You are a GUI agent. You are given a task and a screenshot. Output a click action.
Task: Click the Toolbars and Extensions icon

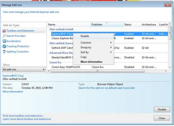pyautogui.click(x=4, y=31)
